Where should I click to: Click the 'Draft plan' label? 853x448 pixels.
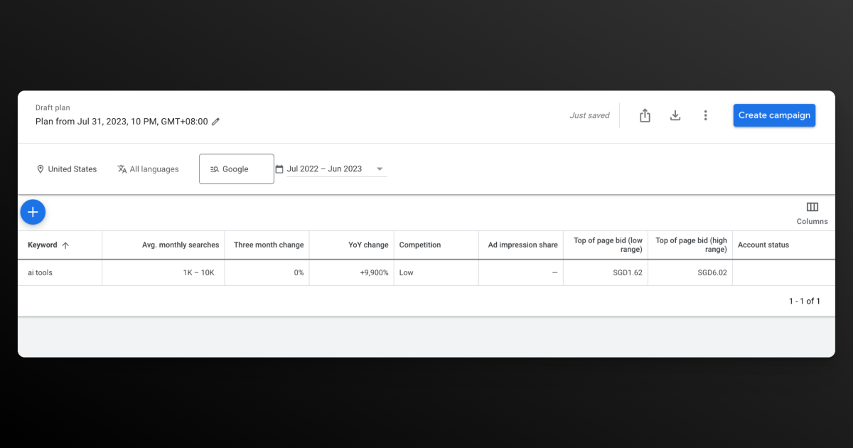tap(53, 108)
